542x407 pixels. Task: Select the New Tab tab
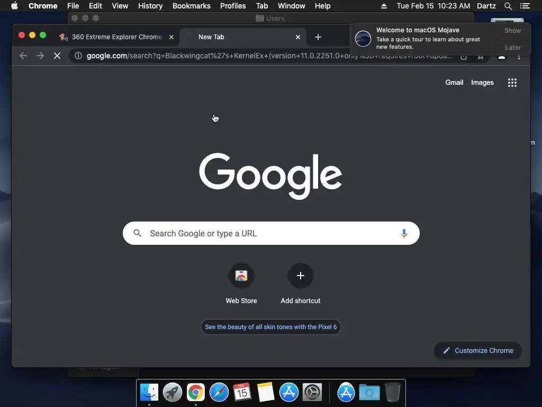click(242, 37)
